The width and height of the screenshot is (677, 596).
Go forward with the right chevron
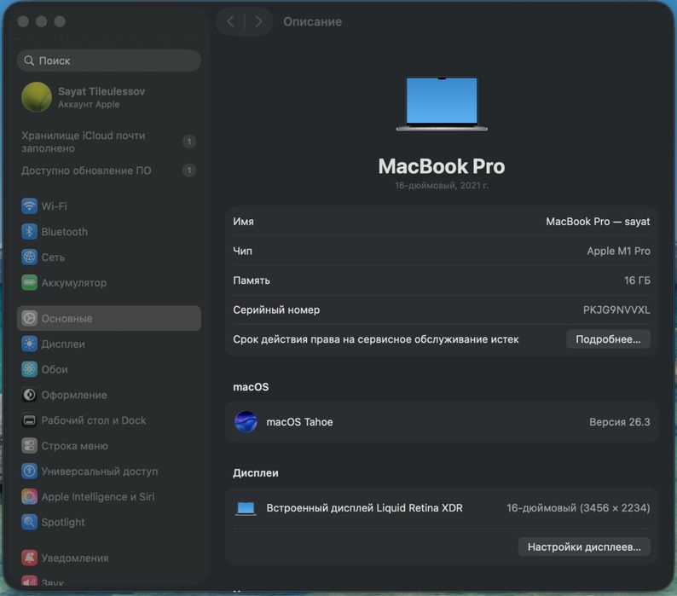pos(258,21)
